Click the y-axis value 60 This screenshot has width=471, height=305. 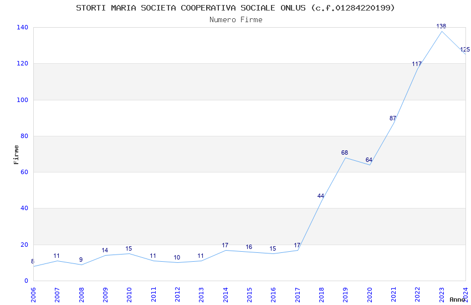24,172
